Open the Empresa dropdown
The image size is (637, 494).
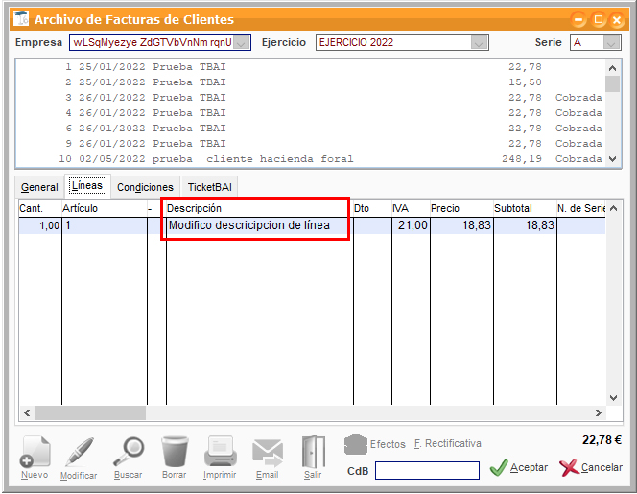[242, 42]
